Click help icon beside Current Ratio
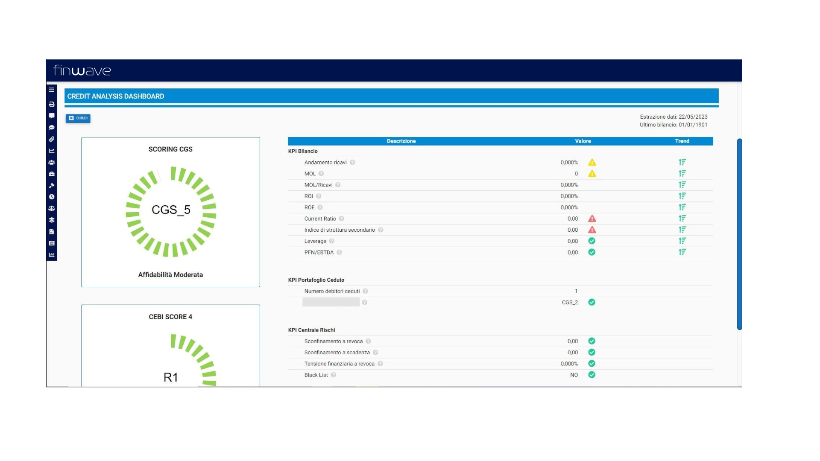The image size is (820, 461). 342,219
